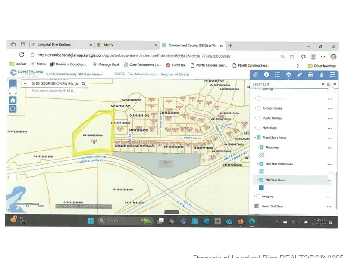Viewport: 345px width, 258px height.
Task: Clear the address search text
Action: pyautogui.click(x=78, y=84)
